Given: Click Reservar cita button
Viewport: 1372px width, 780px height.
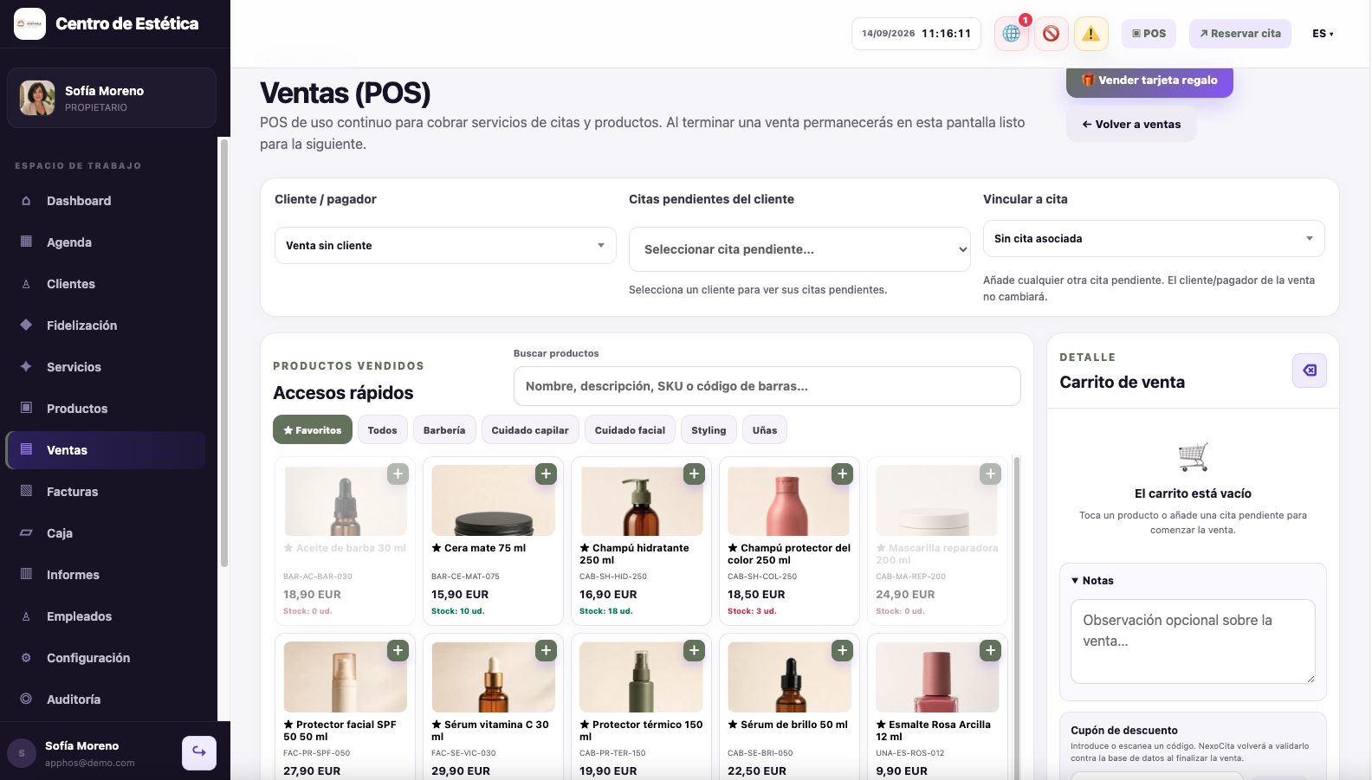Looking at the screenshot, I should (x=1240, y=34).
